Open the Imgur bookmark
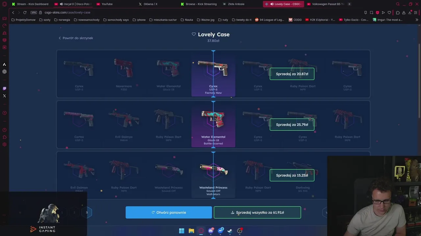Image resolution: width=421 pixels, height=236 pixels. coord(387,20)
